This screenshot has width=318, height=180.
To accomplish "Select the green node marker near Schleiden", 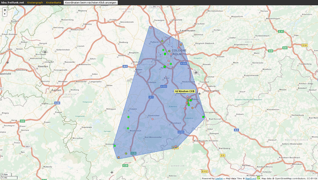I will (x=114, y=146).
